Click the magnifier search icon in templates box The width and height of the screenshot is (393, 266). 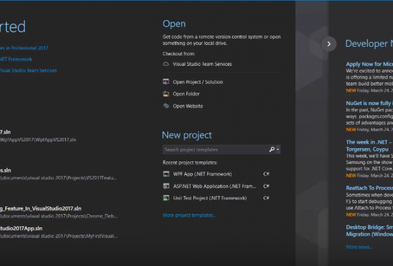271,149
